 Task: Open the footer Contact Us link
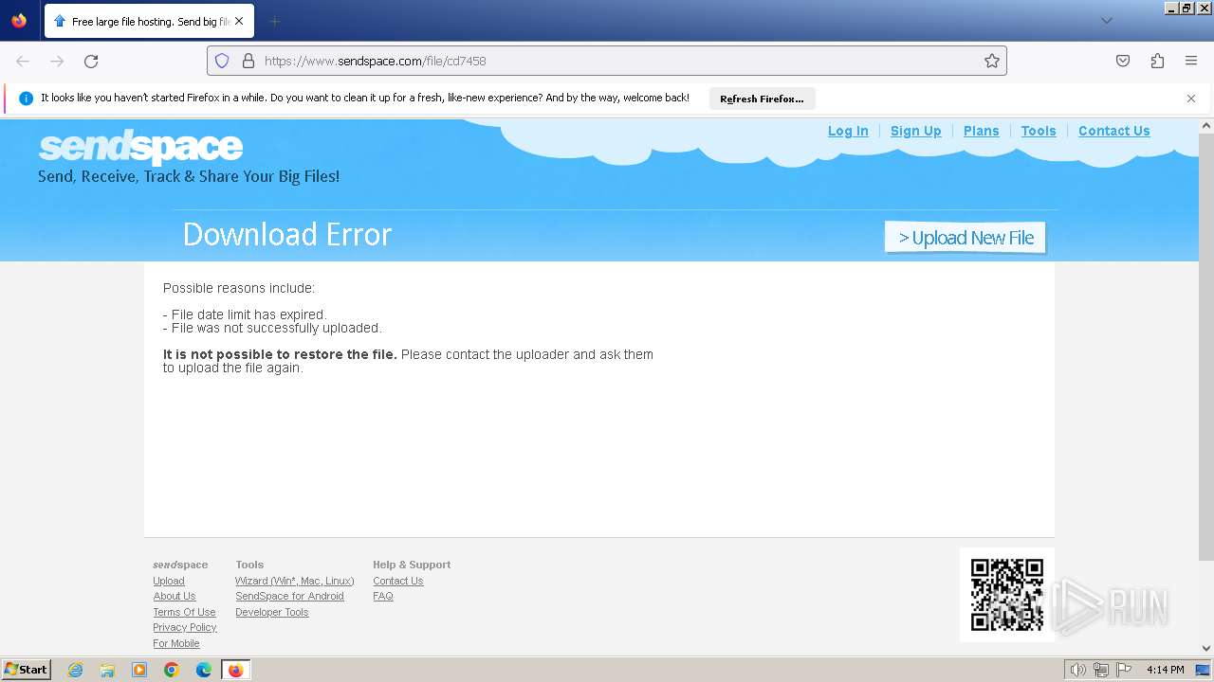coord(397,581)
